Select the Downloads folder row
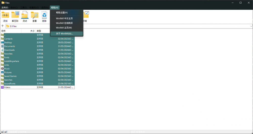253x134 pixels. [9, 50]
